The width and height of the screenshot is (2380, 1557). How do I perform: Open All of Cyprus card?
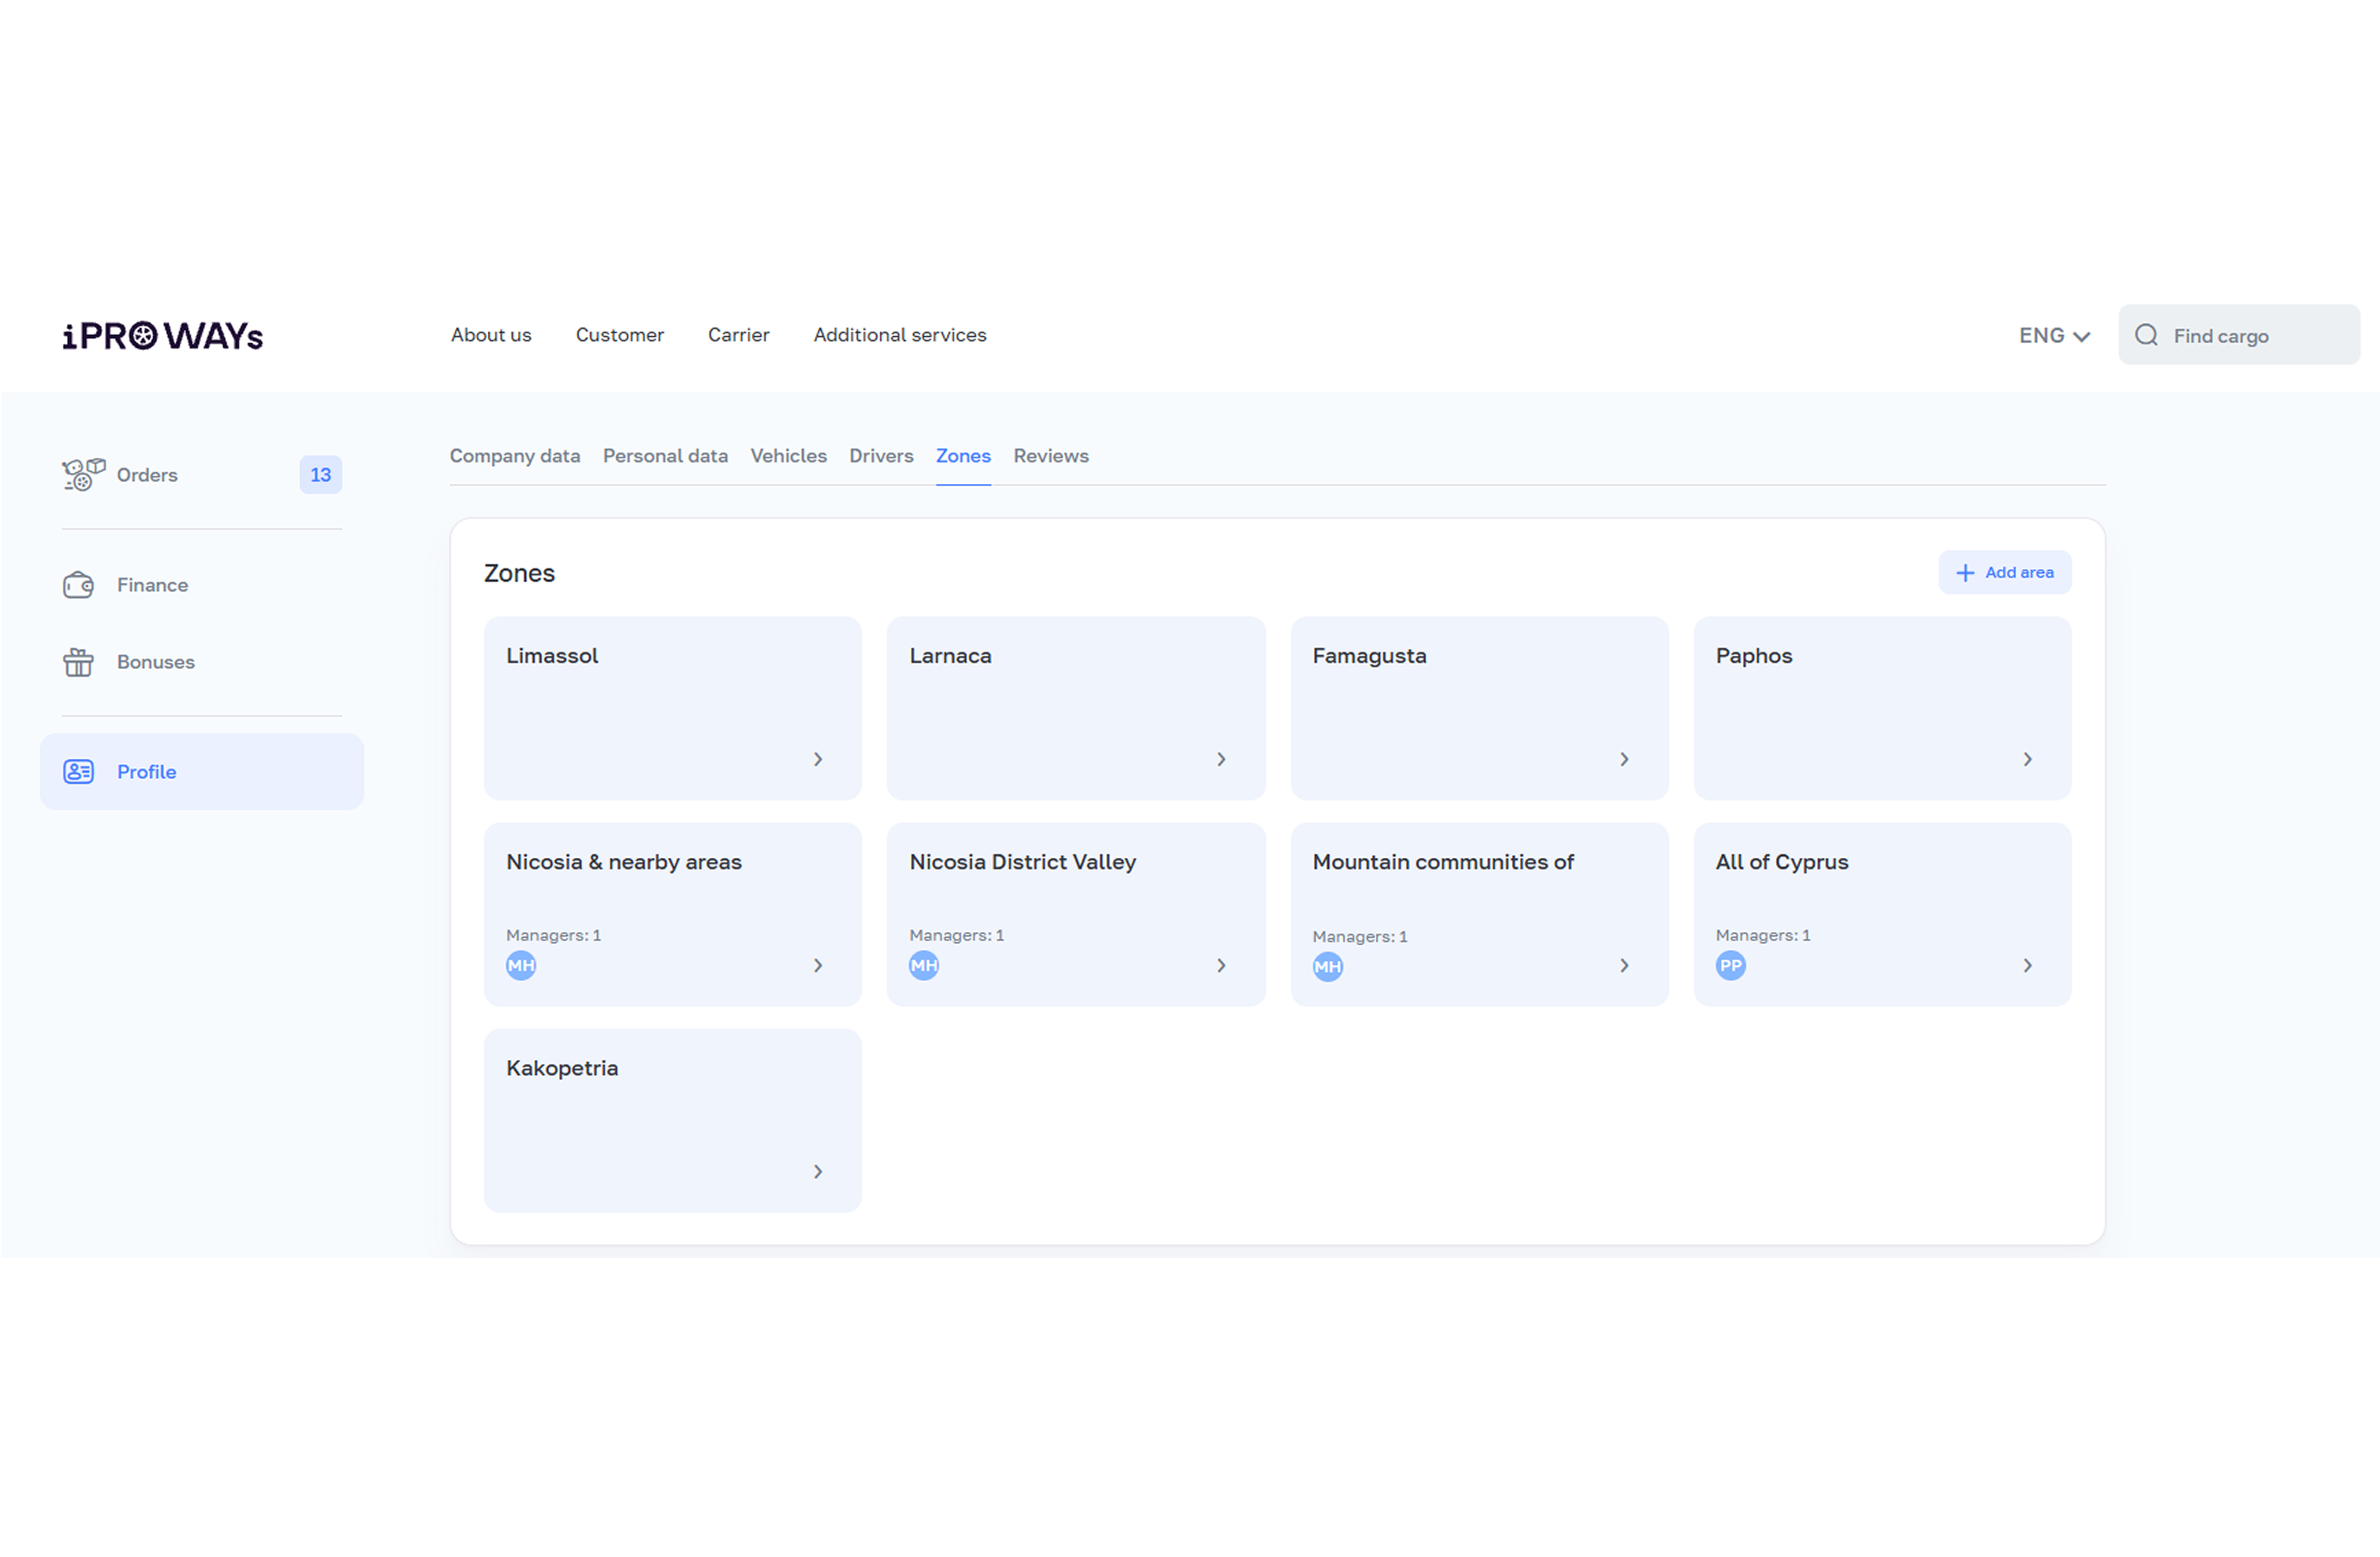pos(1883,915)
